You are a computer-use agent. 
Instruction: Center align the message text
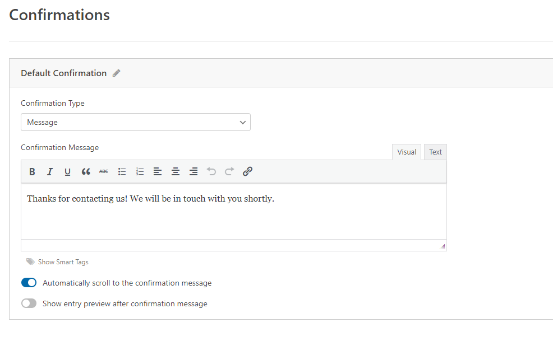176,172
